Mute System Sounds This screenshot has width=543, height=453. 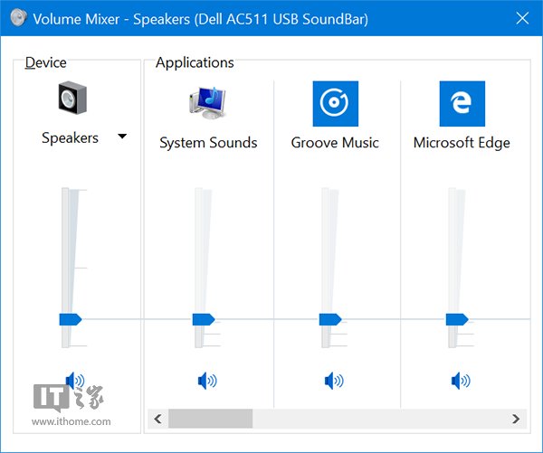[x=207, y=381]
